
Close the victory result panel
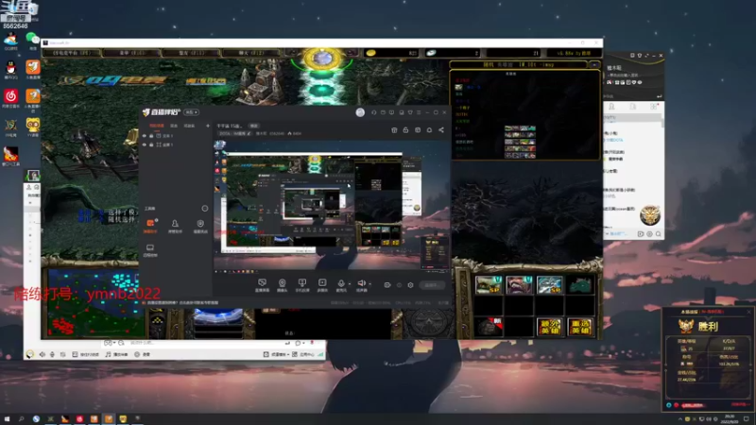click(x=748, y=312)
